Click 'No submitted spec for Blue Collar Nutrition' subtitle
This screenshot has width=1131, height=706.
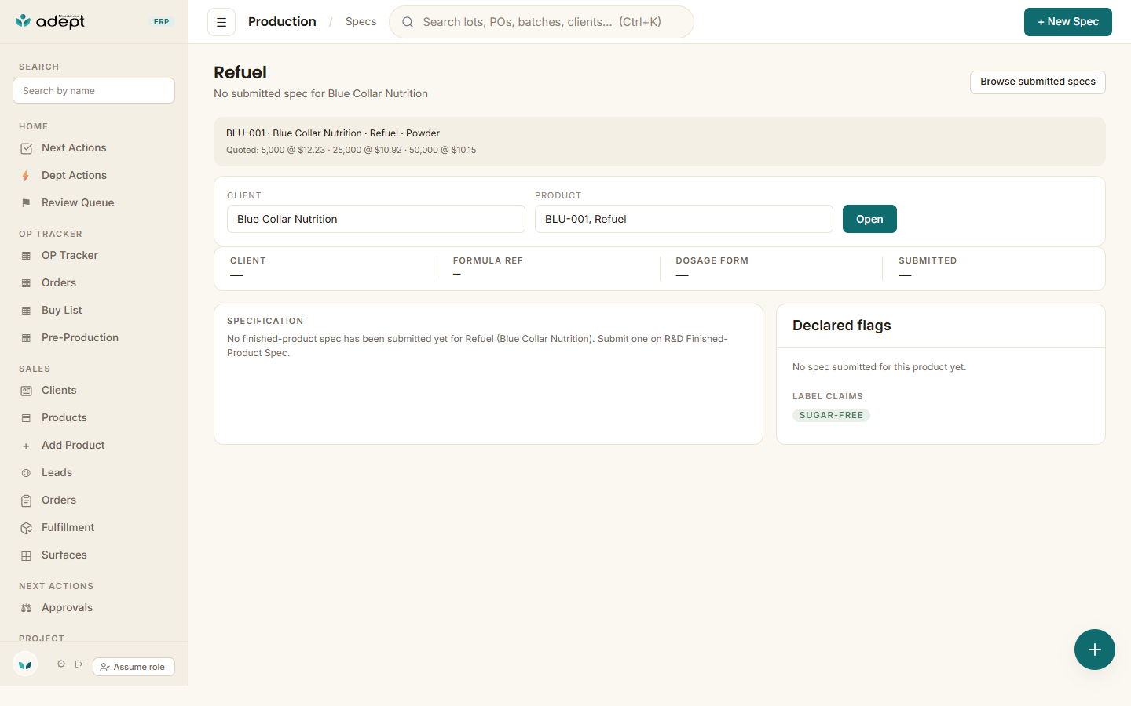pos(320,93)
